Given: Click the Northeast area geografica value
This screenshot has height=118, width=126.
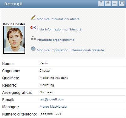Looking at the screenshot, I should [47, 92].
